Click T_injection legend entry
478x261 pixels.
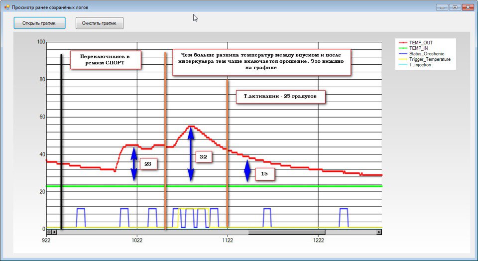420,65
